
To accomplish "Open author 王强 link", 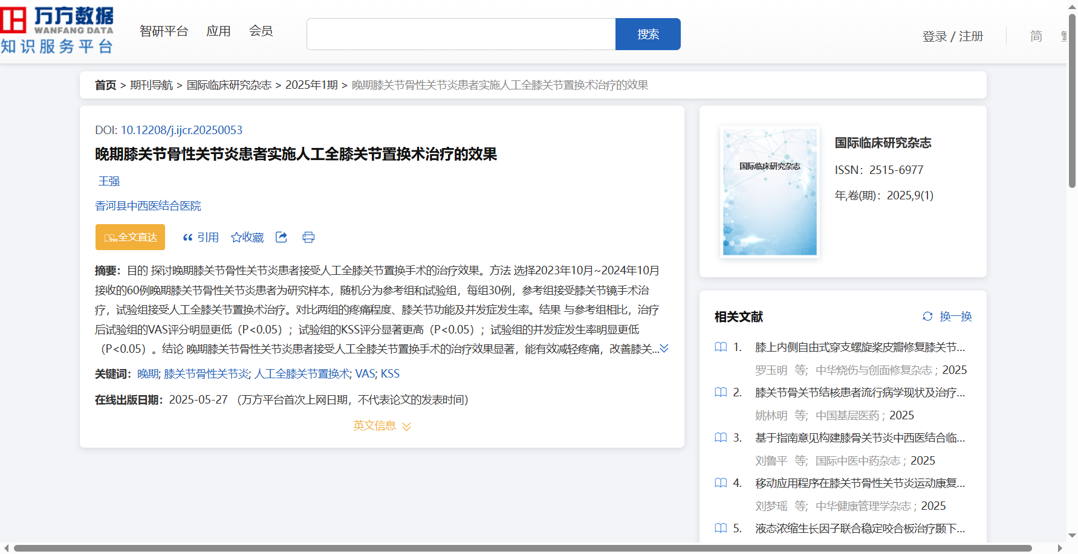I will coord(109,181).
